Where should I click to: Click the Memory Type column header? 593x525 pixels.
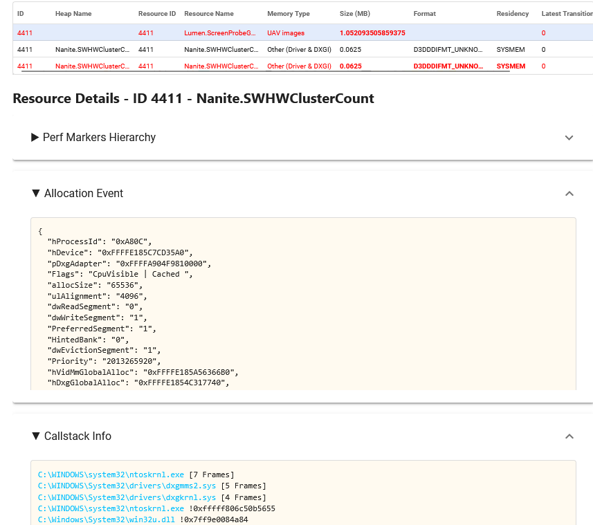coord(288,14)
